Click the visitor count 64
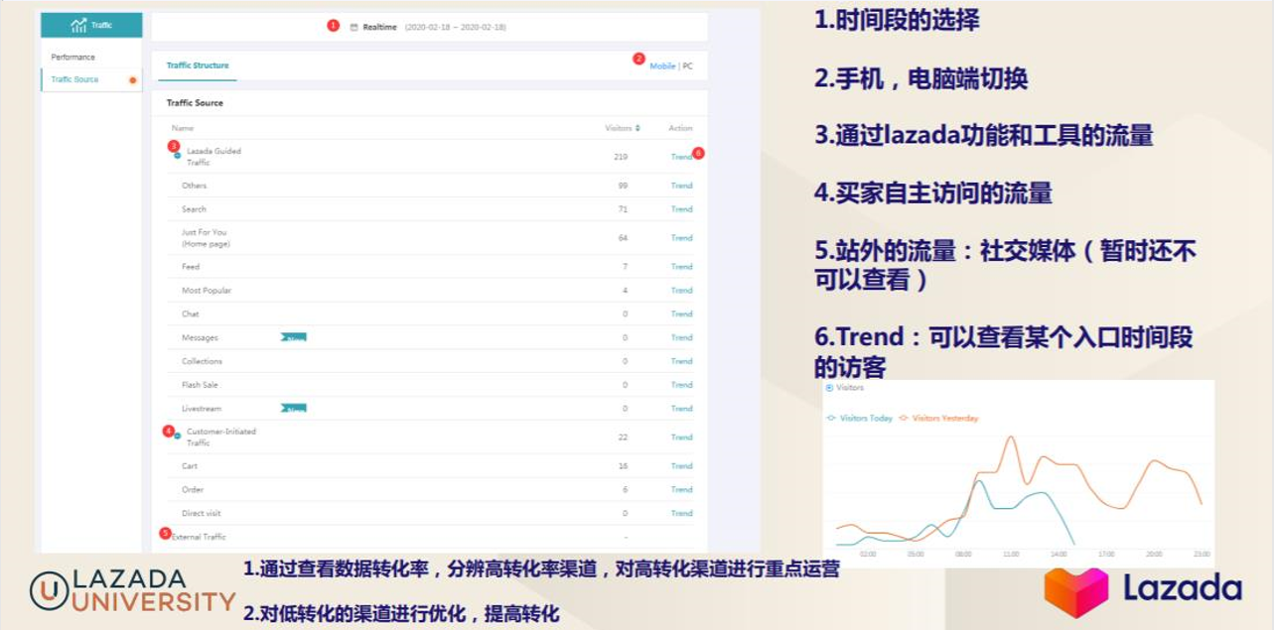The image size is (1274, 630). (x=623, y=238)
